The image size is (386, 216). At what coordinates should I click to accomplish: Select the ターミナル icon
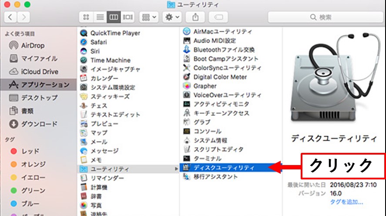(187, 159)
